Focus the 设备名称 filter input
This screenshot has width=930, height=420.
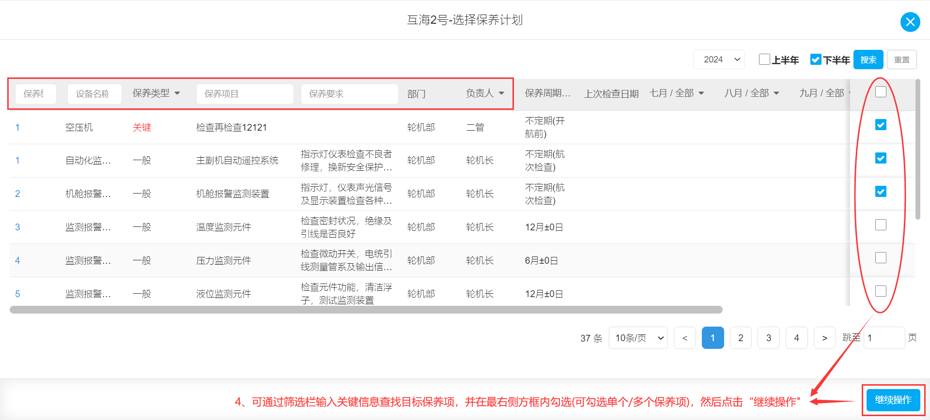tap(94, 94)
